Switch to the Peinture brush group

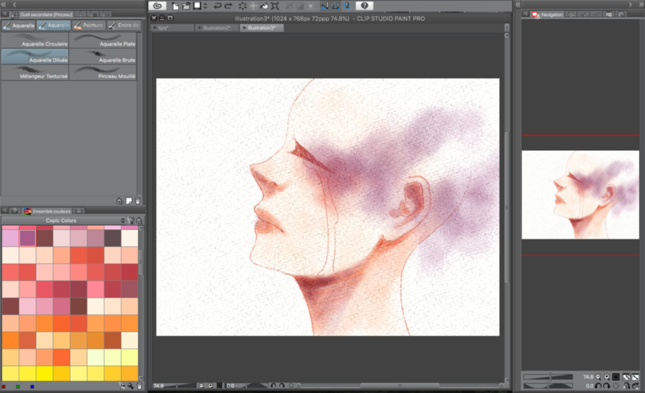[x=89, y=26]
